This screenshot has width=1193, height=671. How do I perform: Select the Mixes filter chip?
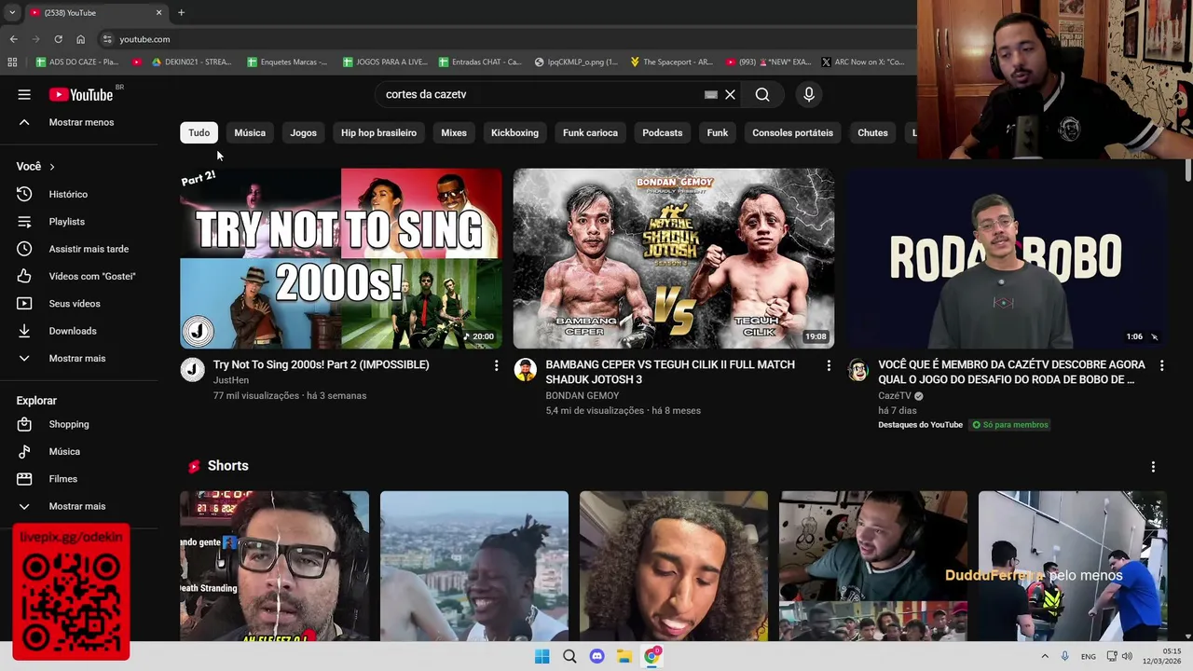pyautogui.click(x=454, y=132)
